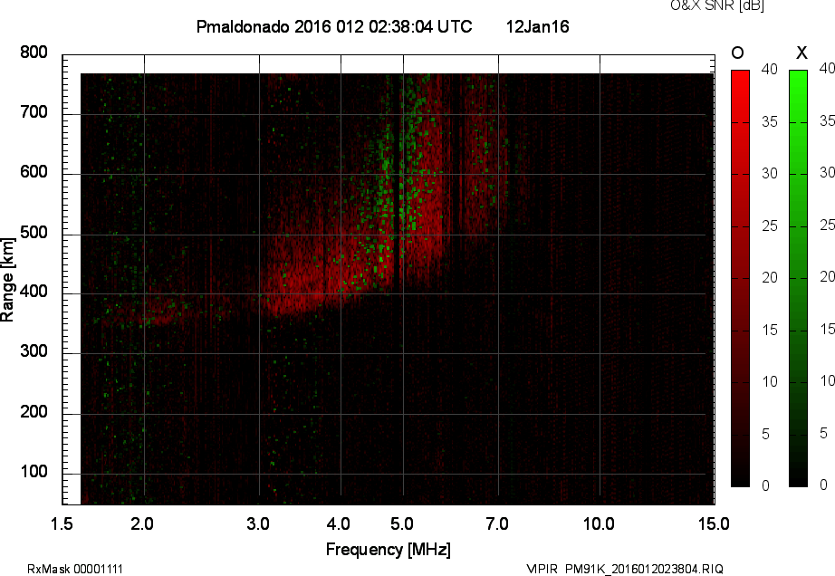The image size is (835, 576).
Task: Click the frequency tick label '1.5'
Action: [62, 523]
